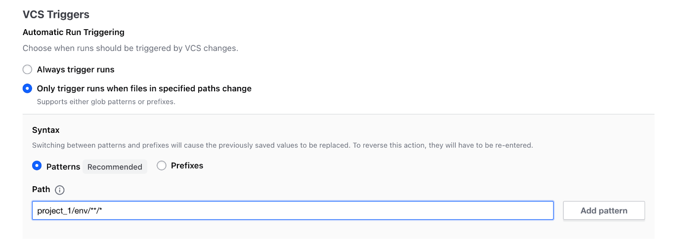Click the 'Supports either glob patterns or prefixes' hint

(106, 102)
